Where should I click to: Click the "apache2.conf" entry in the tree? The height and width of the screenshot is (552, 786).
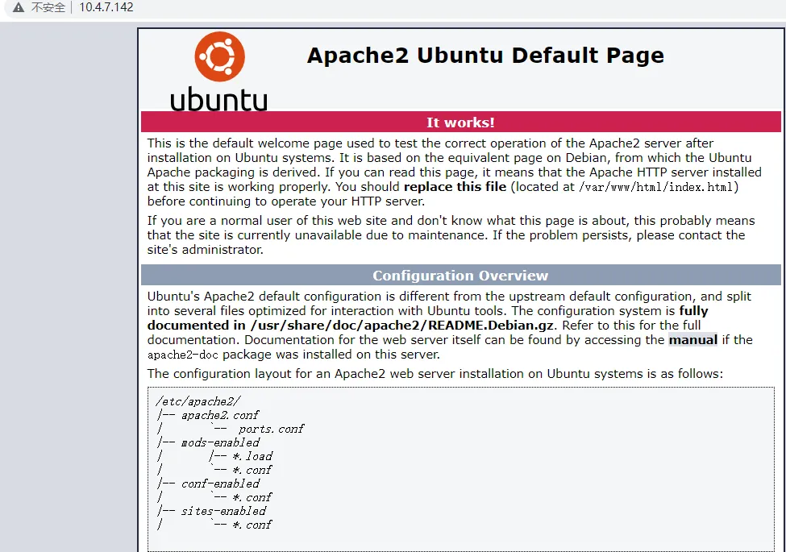click(220, 415)
